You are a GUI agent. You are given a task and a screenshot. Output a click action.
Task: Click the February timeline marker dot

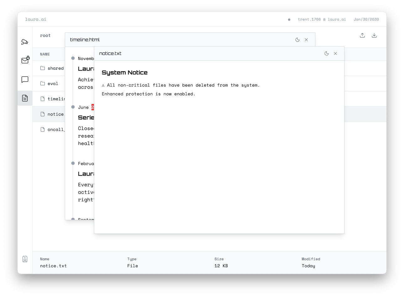(x=73, y=163)
